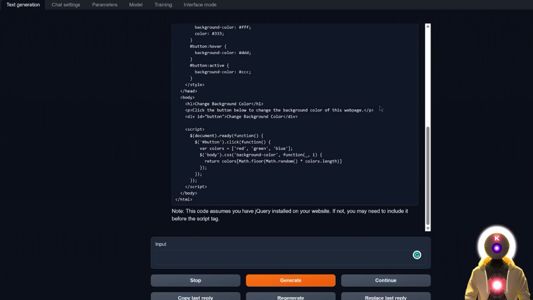Click Replace last reply
This screenshot has height=300, width=533.
click(x=386, y=296)
